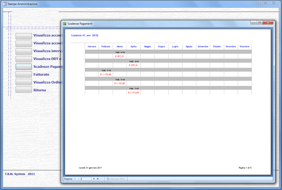The height and width of the screenshot is (190, 282).
Task: Click the Maggio column header
Action: (x=147, y=47)
